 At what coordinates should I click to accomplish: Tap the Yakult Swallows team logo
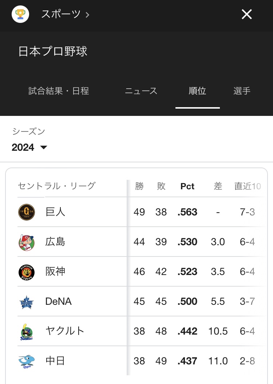click(x=27, y=331)
